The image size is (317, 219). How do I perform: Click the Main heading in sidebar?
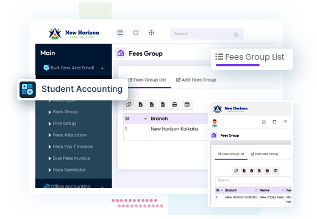[48, 53]
